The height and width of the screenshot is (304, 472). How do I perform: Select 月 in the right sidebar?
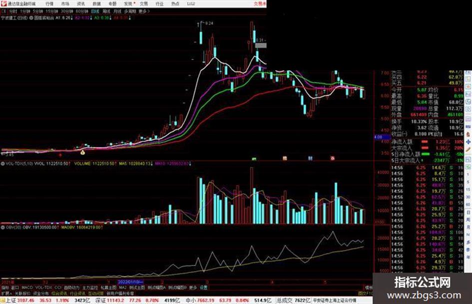coord(469,228)
